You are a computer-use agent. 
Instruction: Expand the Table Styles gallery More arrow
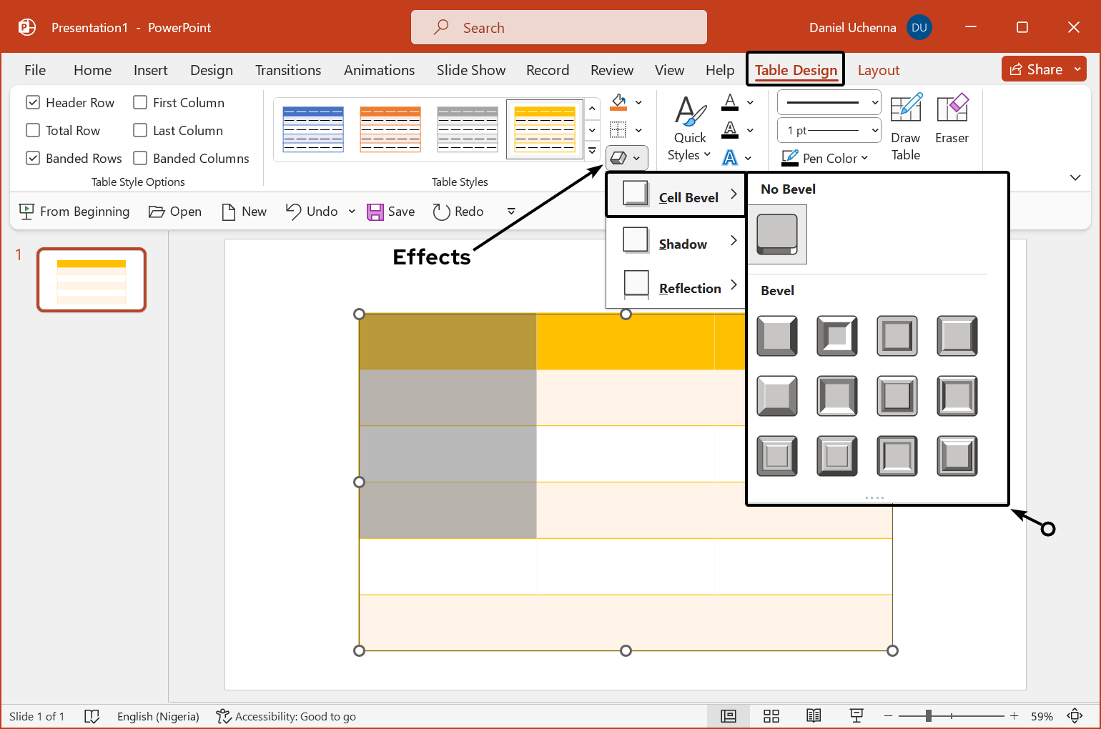tap(592, 151)
